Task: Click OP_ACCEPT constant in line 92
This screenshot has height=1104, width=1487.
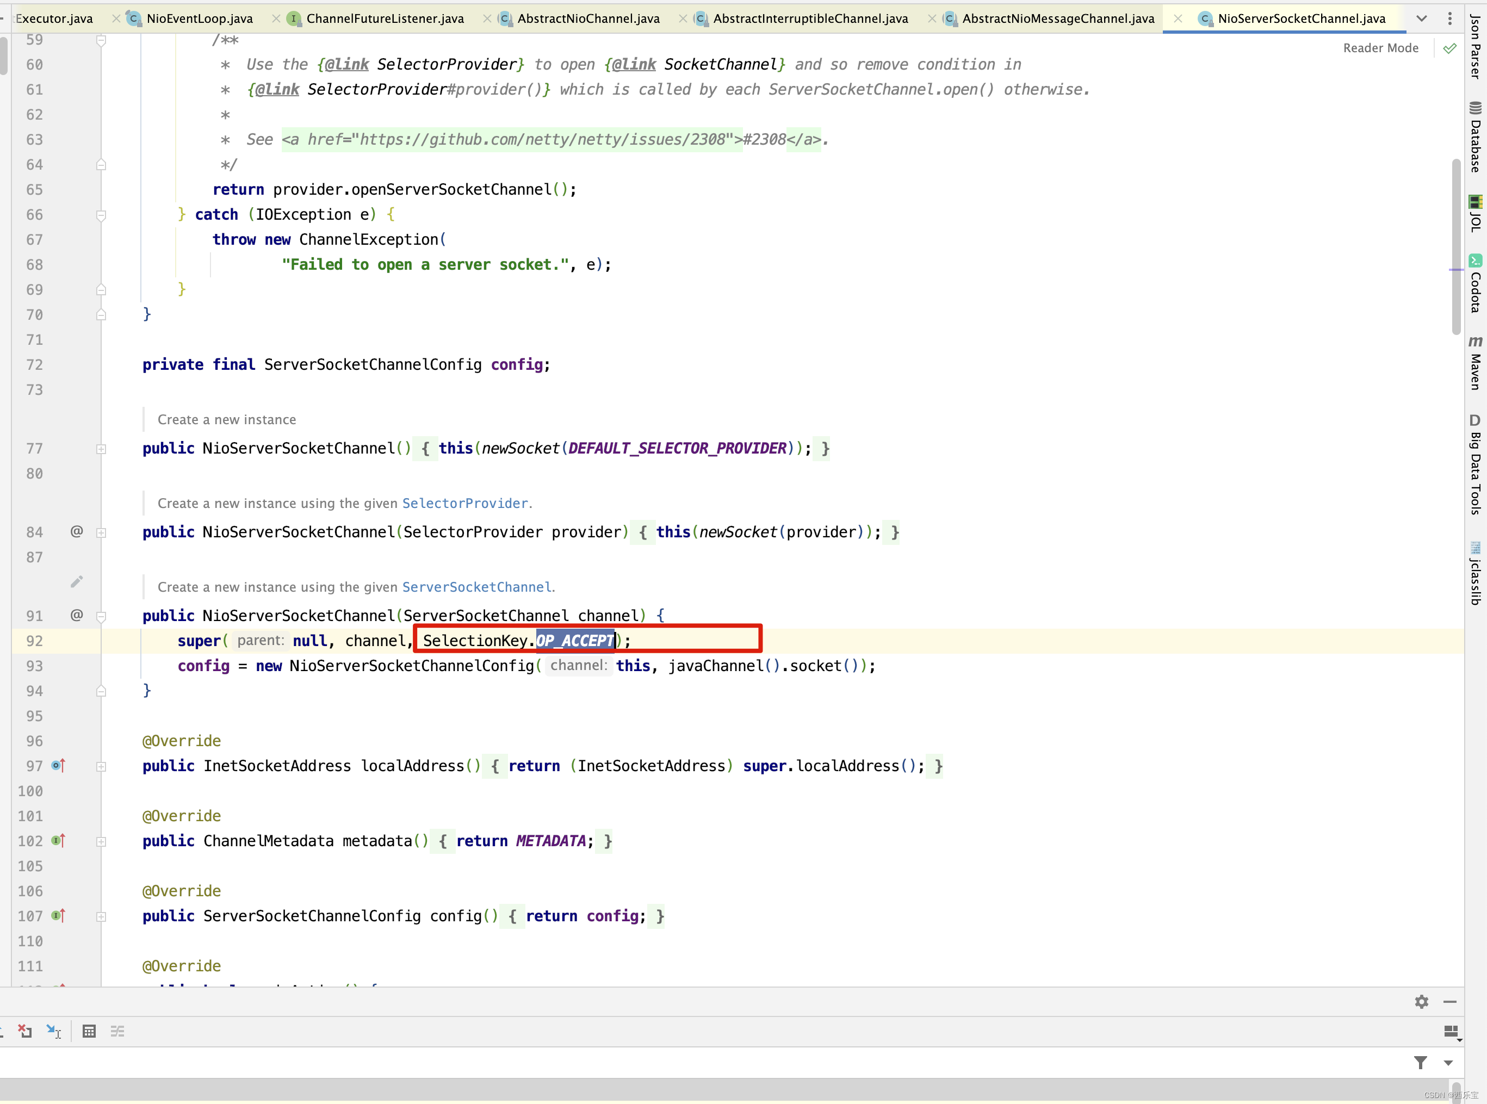Action: [x=575, y=641]
